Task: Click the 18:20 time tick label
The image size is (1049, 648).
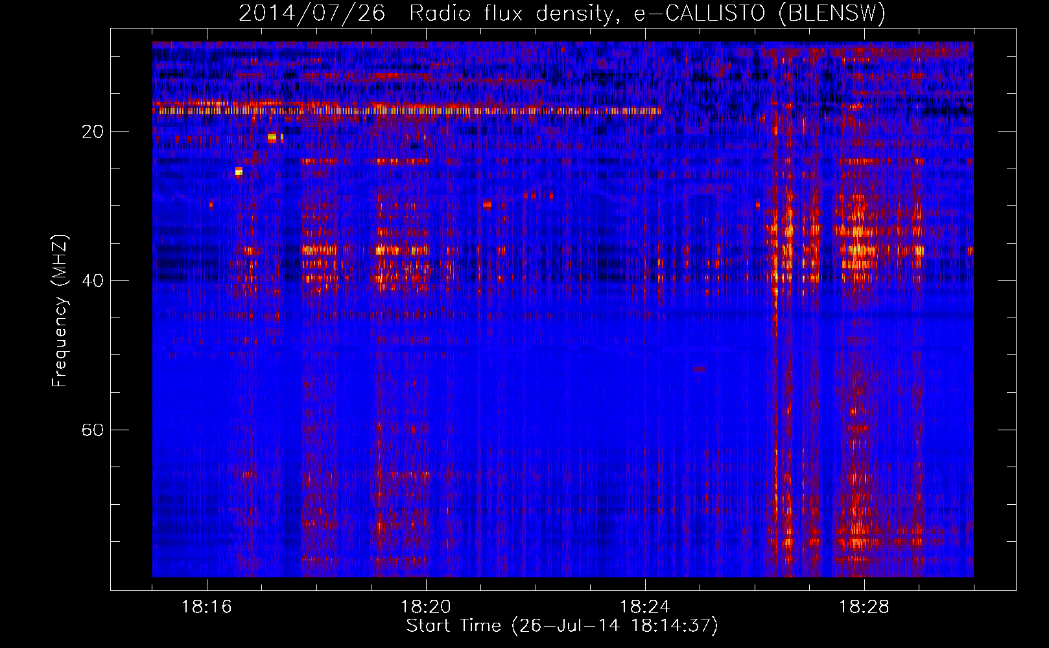Action: pos(426,607)
